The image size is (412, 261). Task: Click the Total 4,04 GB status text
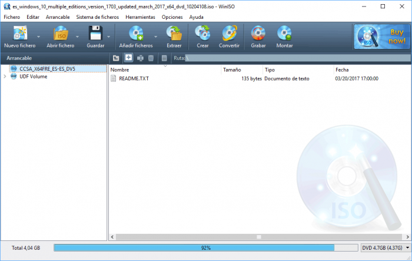point(26,248)
